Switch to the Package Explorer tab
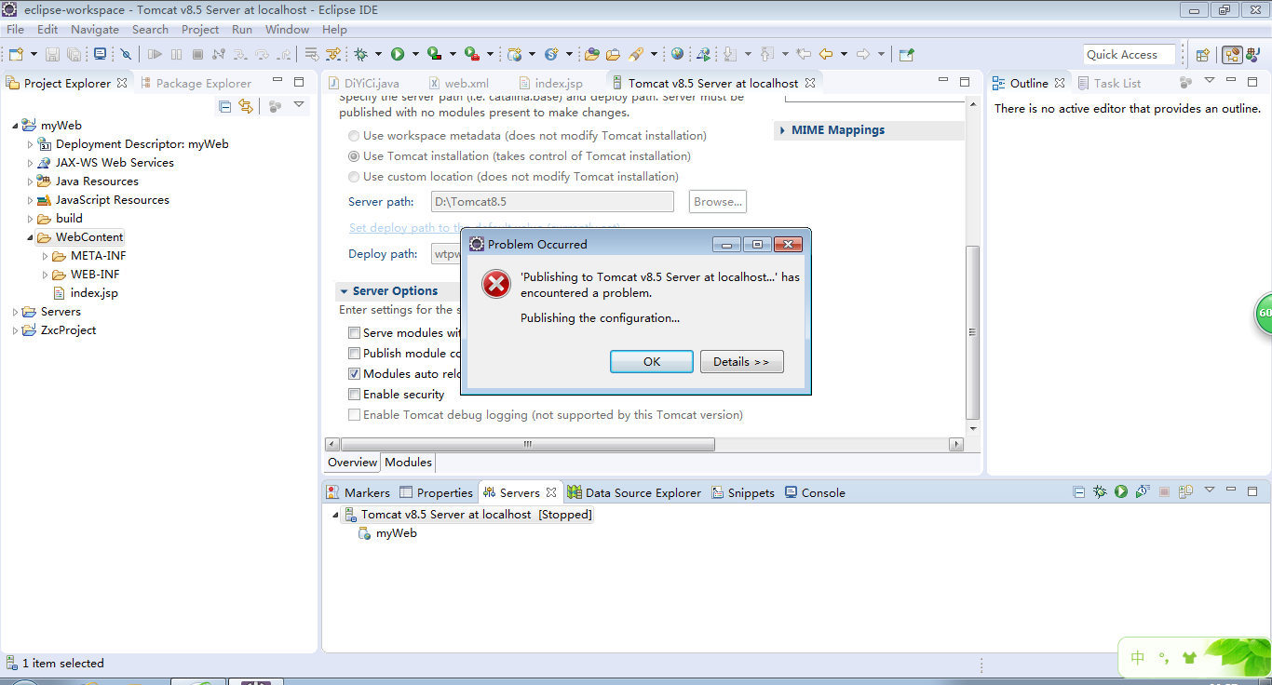Viewport: 1272px width, 685px height. [x=196, y=83]
